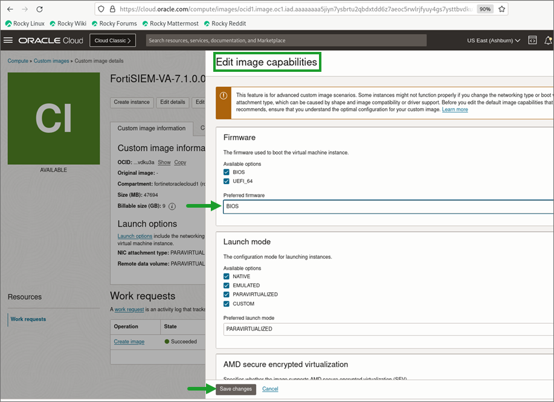The image size is (554, 402).
Task: Open the navigation hamburger menu
Action: [x=8, y=40]
